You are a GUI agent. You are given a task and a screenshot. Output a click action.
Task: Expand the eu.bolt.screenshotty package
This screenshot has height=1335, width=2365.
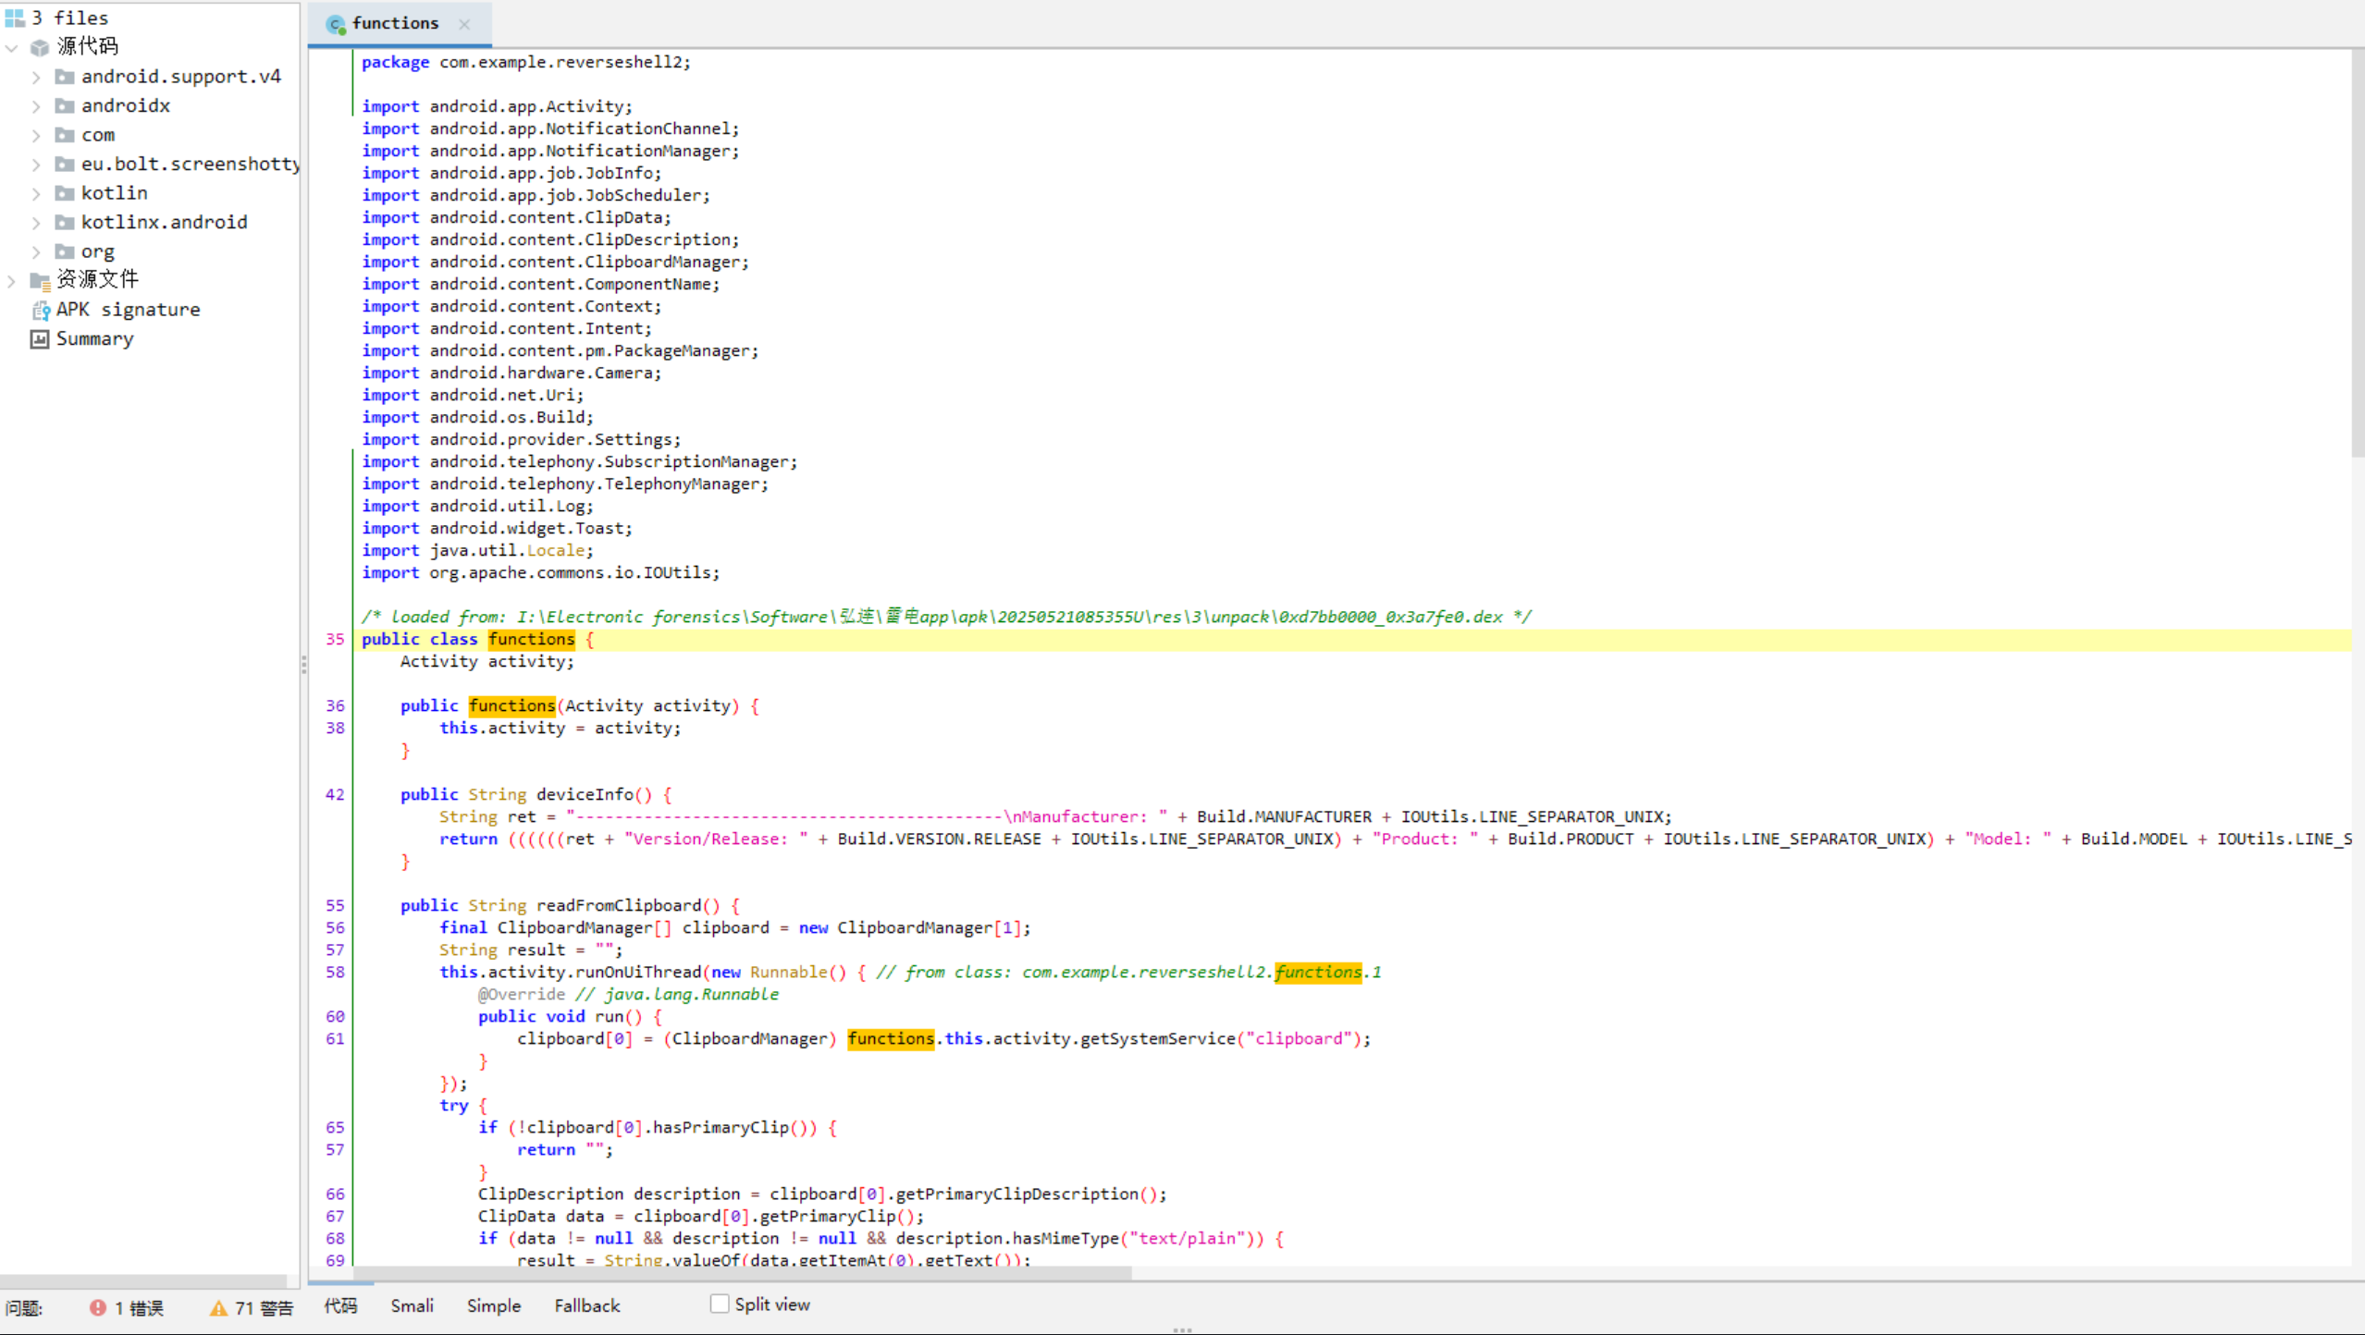pyautogui.click(x=36, y=164)
